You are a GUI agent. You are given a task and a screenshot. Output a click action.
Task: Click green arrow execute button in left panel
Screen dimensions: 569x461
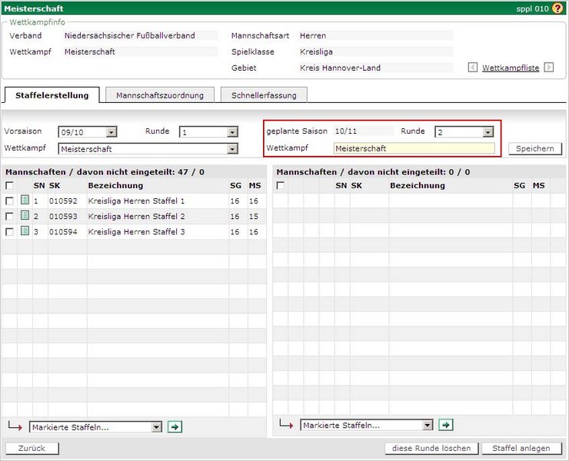pyautogui.click(x=175, y=426)
